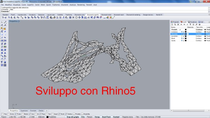Uncheck the Perp osnap checkbox
Viewport: 210px width, 118px height.
[40, 114]
